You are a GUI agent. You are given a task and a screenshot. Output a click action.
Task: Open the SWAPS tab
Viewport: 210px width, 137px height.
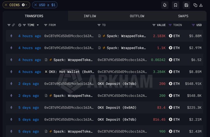click(183, 16)
